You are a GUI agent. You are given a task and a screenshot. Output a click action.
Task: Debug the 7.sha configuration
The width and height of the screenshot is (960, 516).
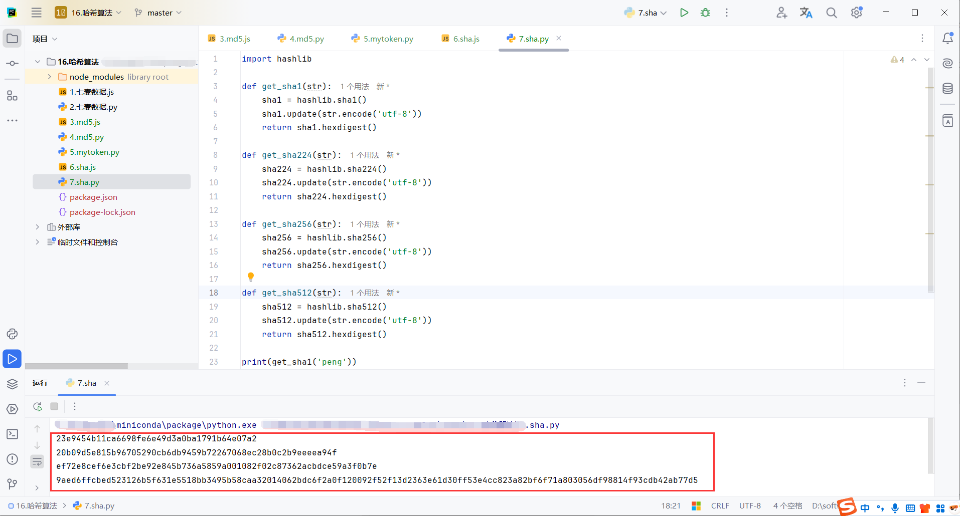coord(706,13)
